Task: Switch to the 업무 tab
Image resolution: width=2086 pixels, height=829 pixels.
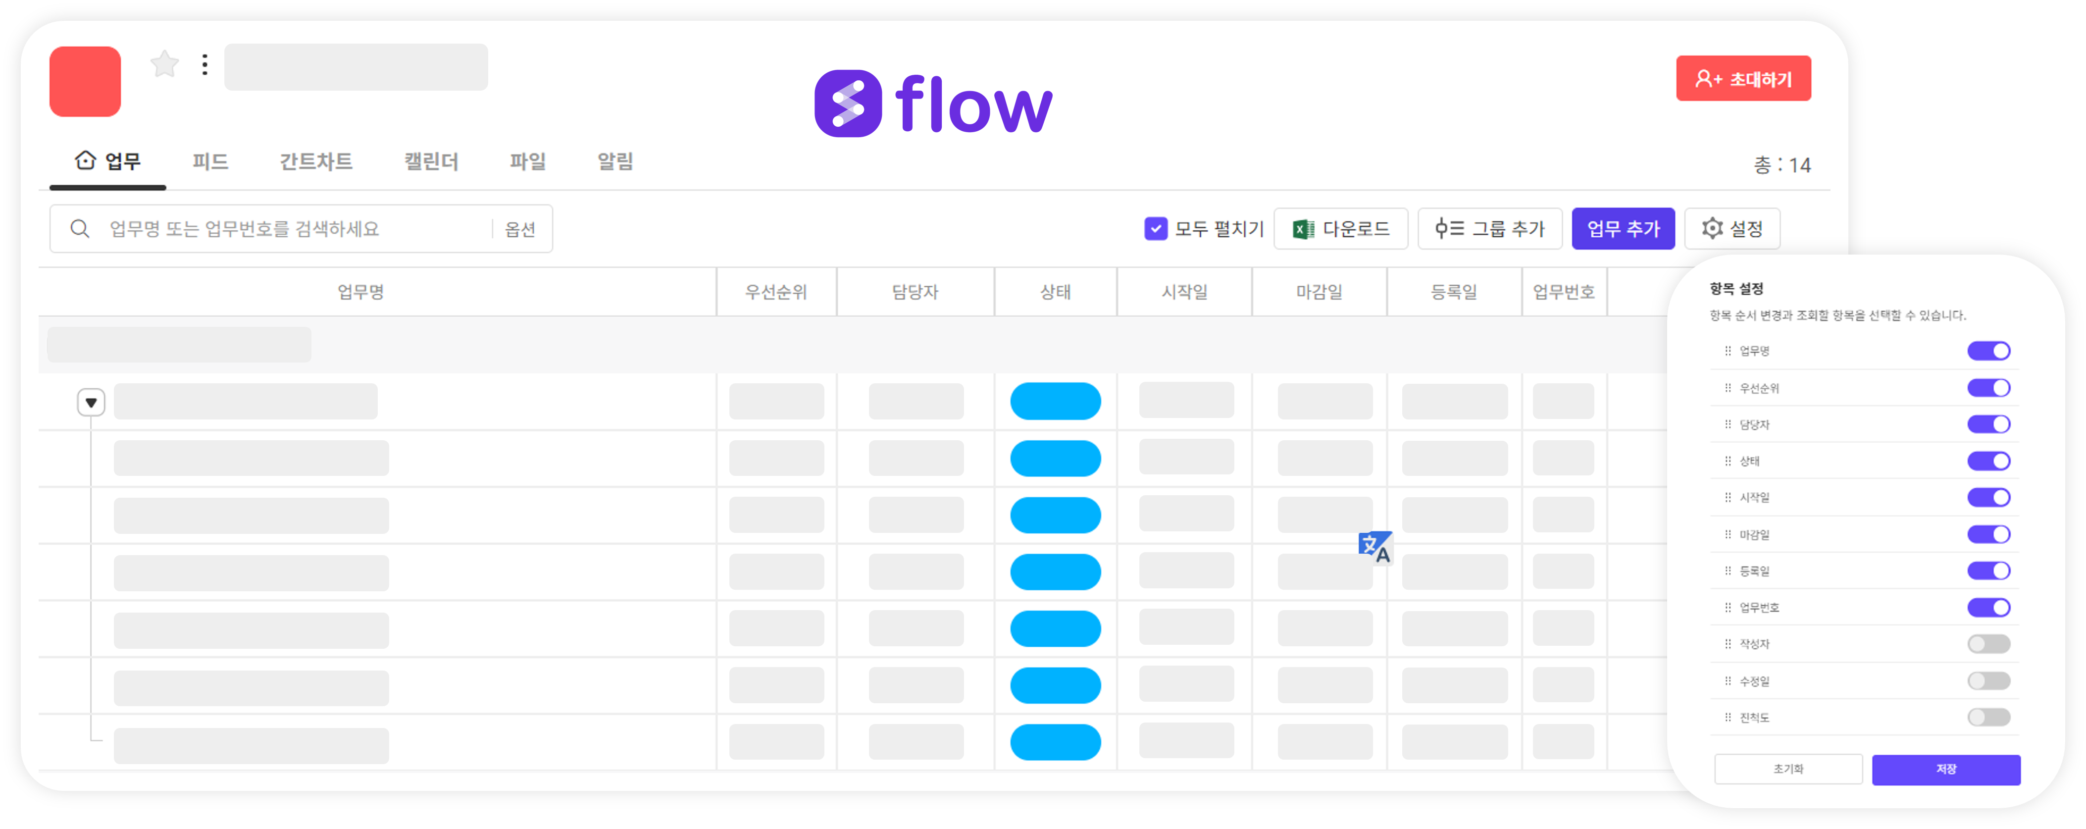Action: point(108,161)
